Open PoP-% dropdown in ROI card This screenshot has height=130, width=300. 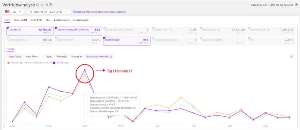pyautogui.click(x=289, y=43)
